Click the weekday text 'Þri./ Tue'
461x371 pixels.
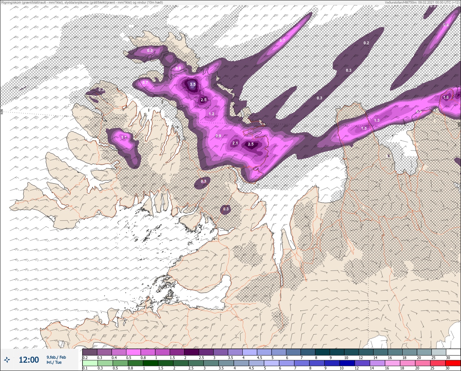pos(54,362)
